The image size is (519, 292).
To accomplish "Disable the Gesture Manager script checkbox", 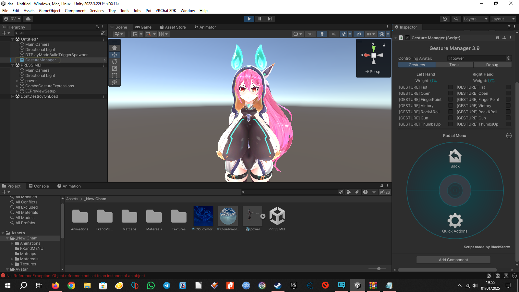I will pyautogui.click(x=407, y=38).
